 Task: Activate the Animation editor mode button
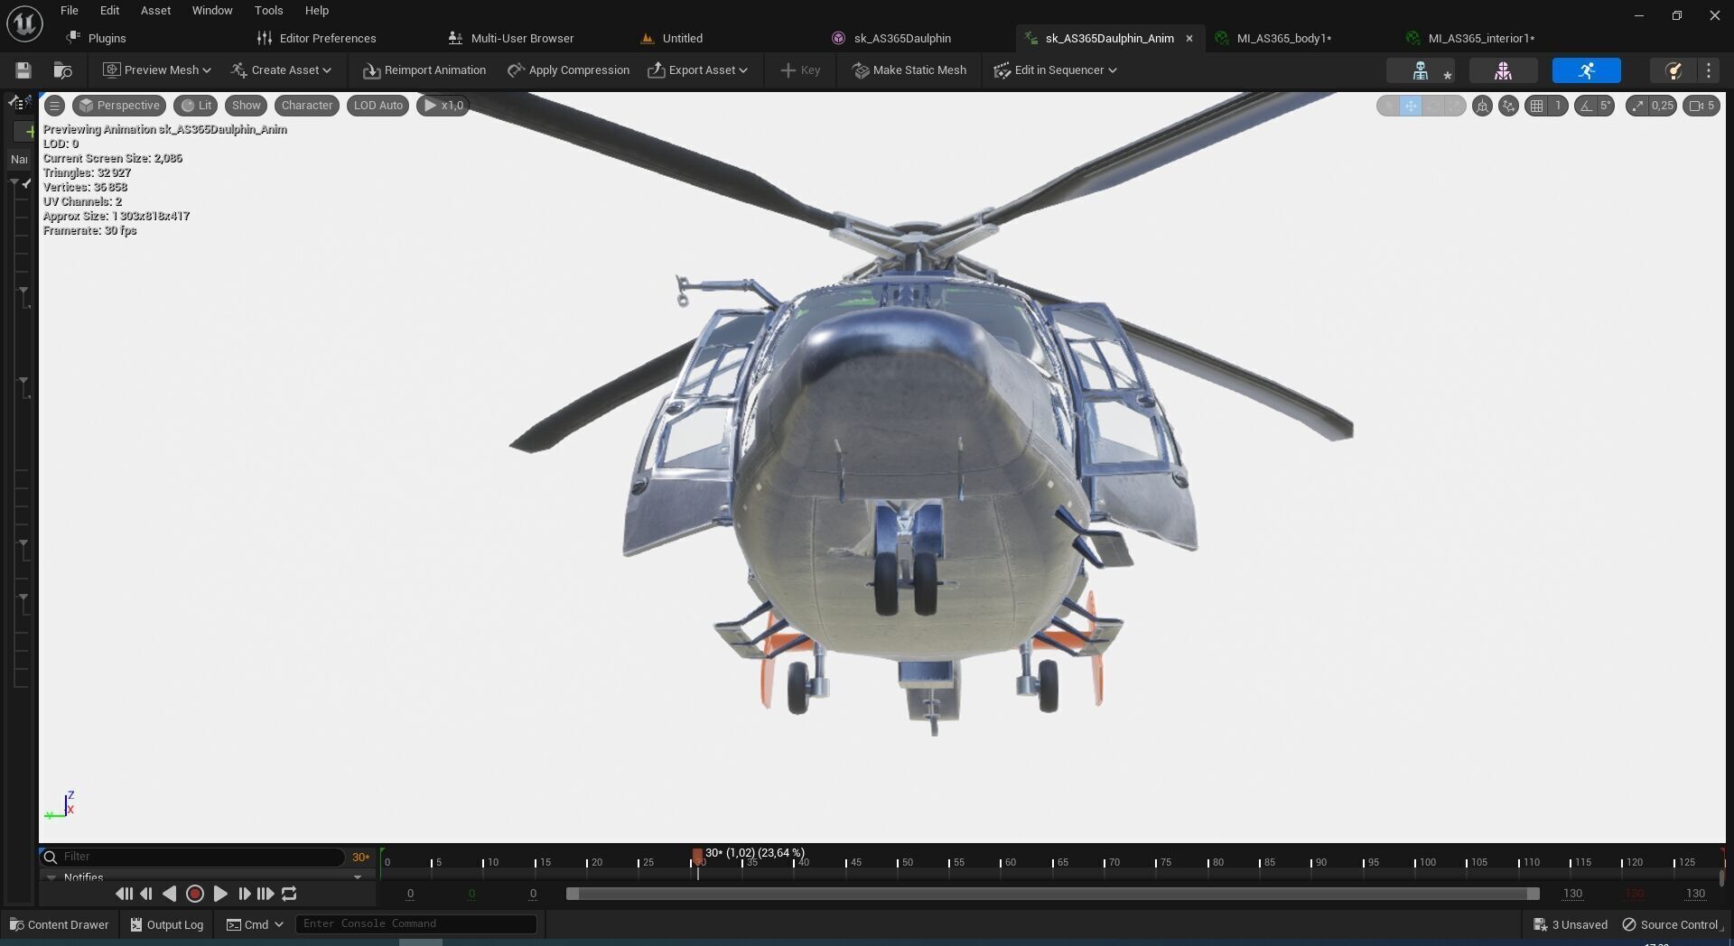[x=1587, y=70]
